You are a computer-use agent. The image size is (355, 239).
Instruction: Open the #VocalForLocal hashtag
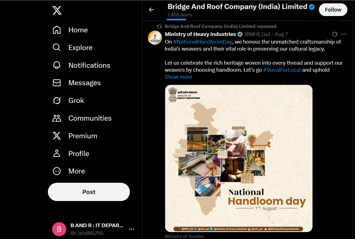click(282, 70)
